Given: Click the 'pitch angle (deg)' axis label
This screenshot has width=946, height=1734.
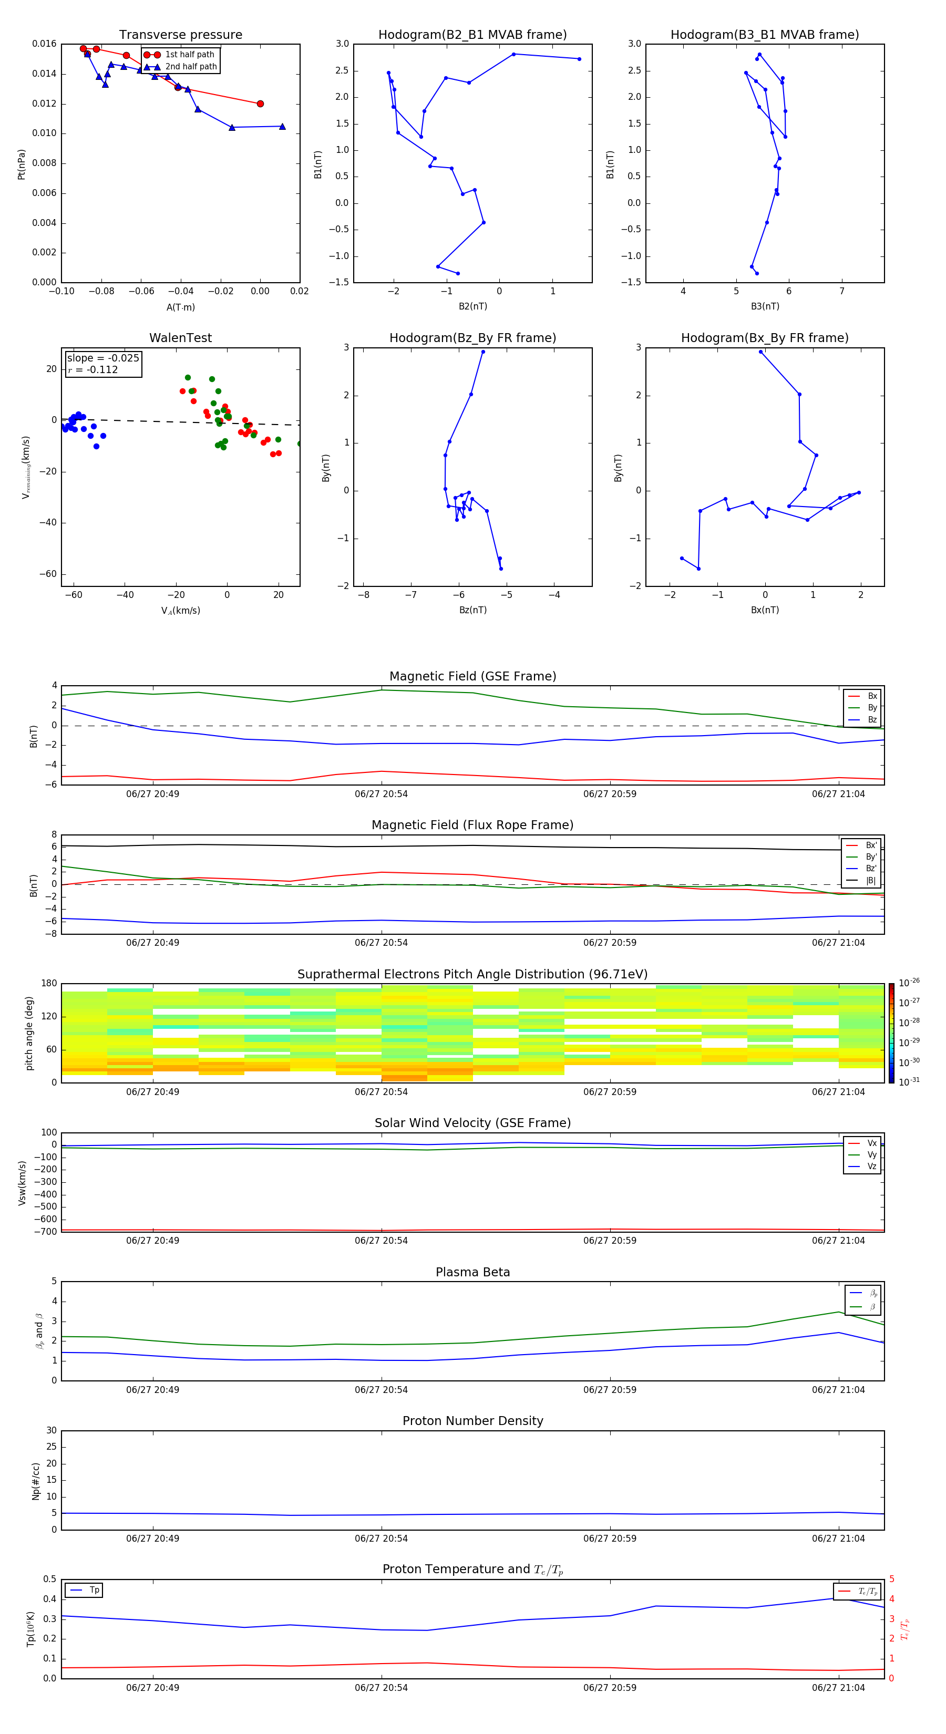Looking at the screenshot, I should 29,1033.
